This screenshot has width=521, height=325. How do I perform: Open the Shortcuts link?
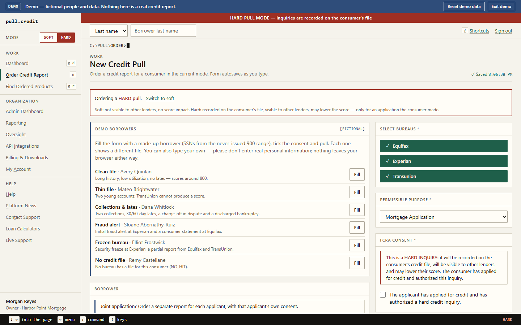[479, 31]
